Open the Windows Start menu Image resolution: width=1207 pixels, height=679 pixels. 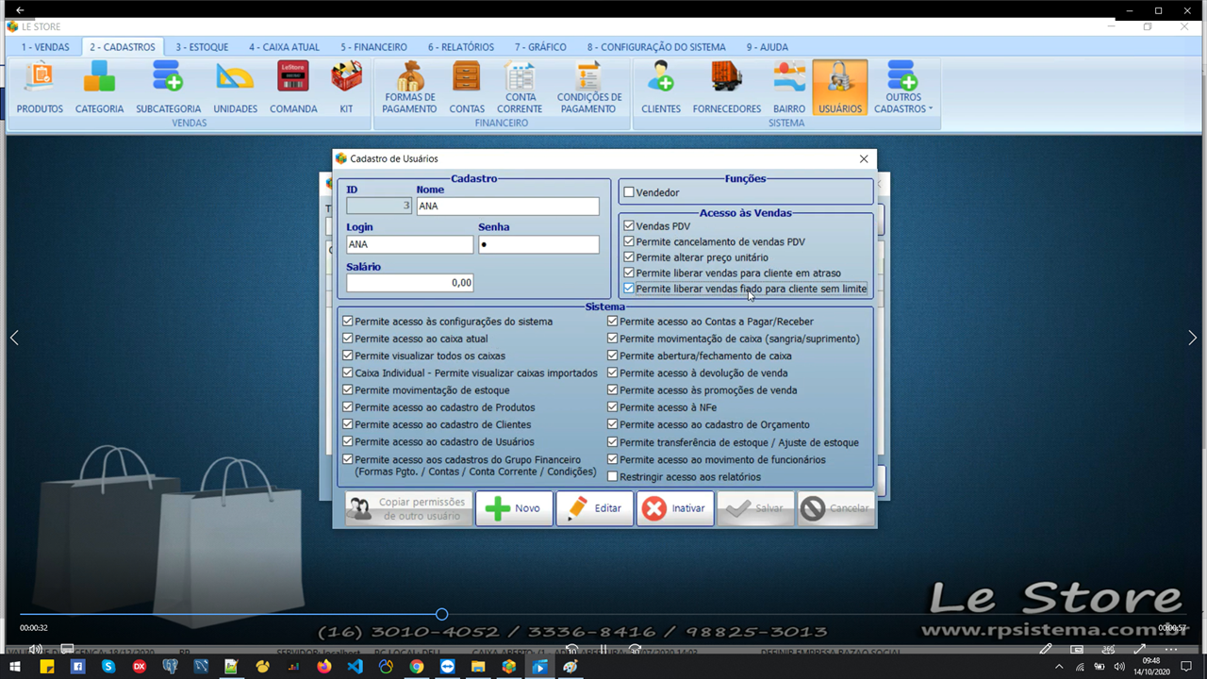16,667
